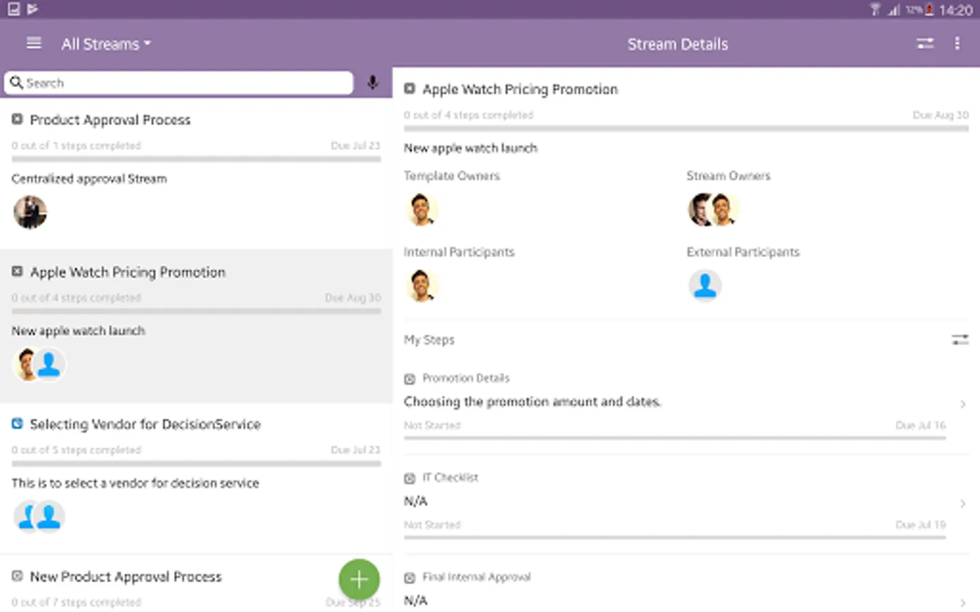
Task: Click 'IT Checklist' step title
Action: [x=450, y=478]
